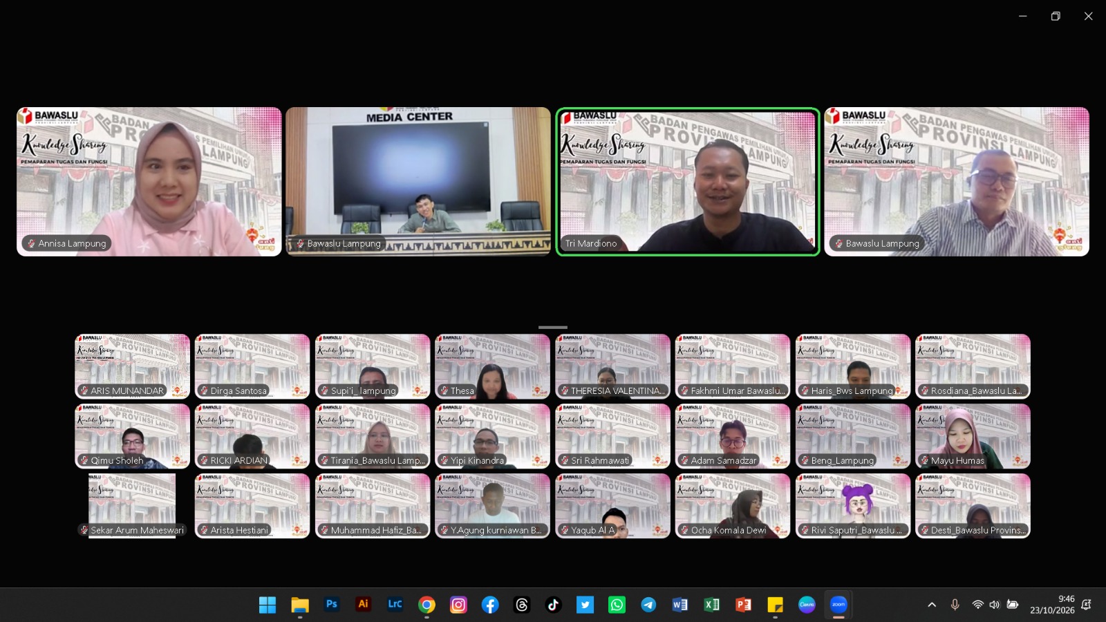Screen dimensions: 1106x622
Task: Open Canva from the taskbar
Action: click(x=807, y=605)
